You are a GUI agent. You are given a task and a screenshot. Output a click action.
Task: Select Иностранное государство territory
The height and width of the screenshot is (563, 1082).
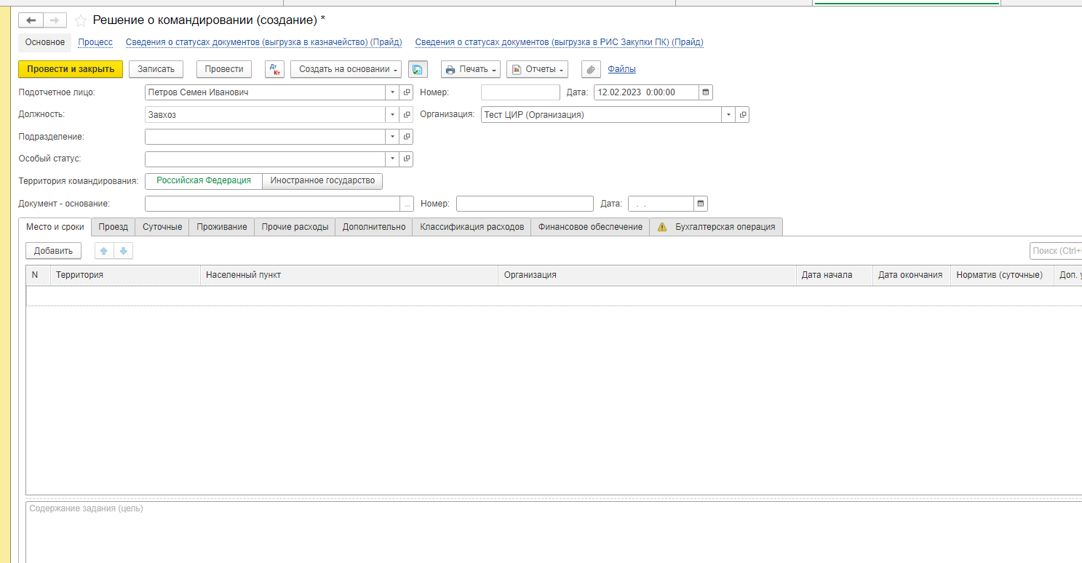pos(322,180)
